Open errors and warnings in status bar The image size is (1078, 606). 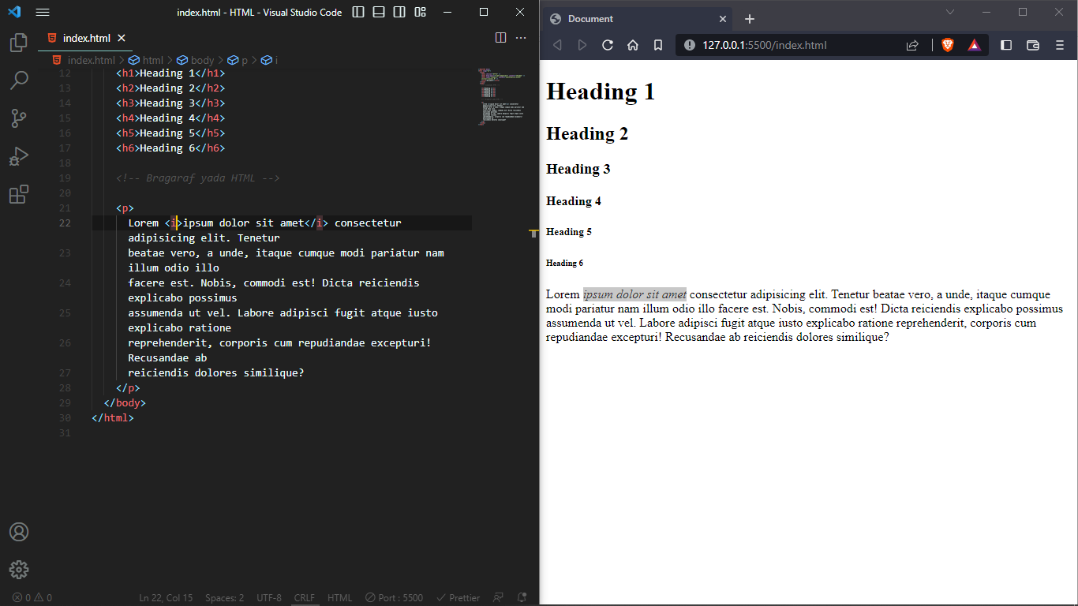pos(32,598)
